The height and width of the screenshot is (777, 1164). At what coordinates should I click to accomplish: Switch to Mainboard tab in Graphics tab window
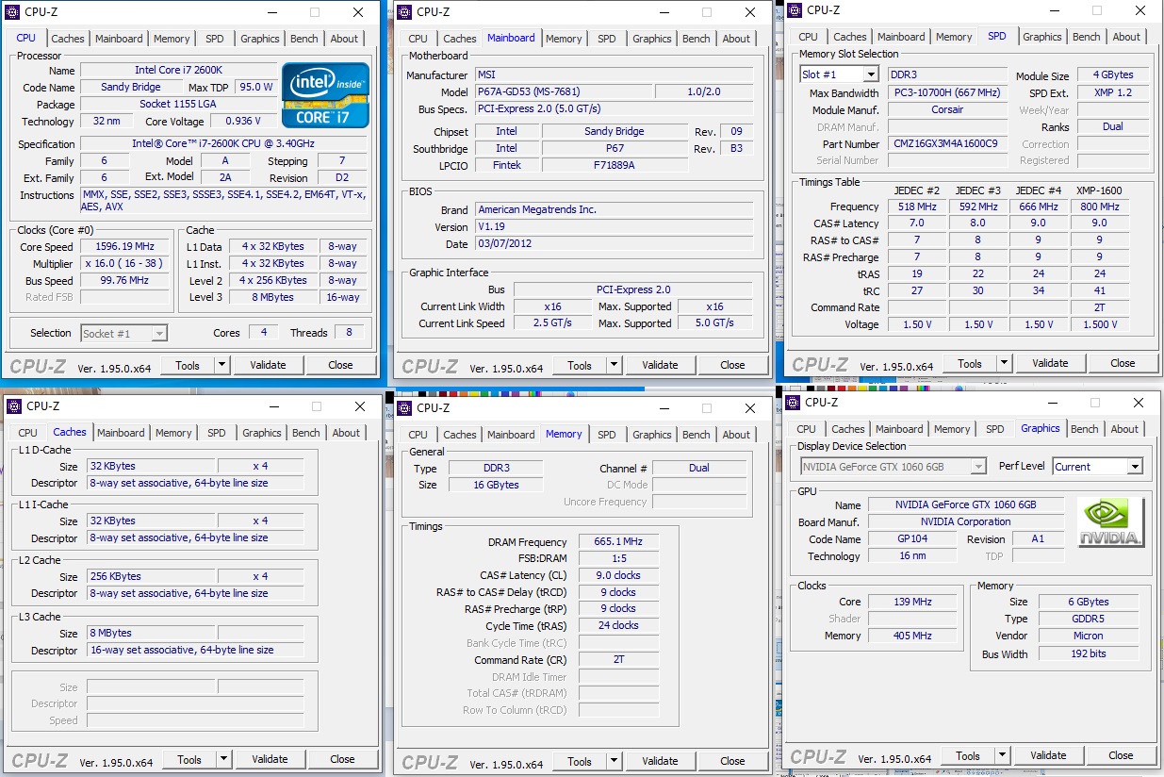pyautogui.click(x=900, y=429)
